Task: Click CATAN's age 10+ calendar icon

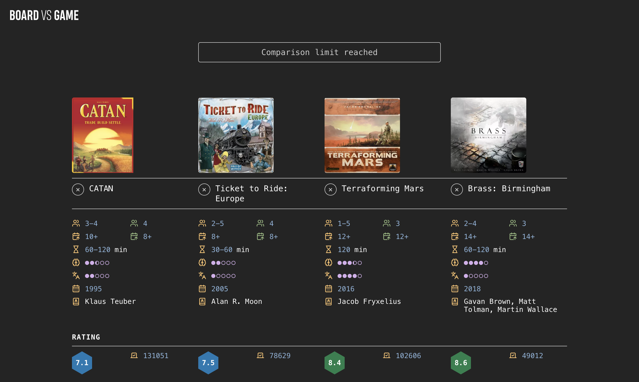Action: (x=76, y=236)
